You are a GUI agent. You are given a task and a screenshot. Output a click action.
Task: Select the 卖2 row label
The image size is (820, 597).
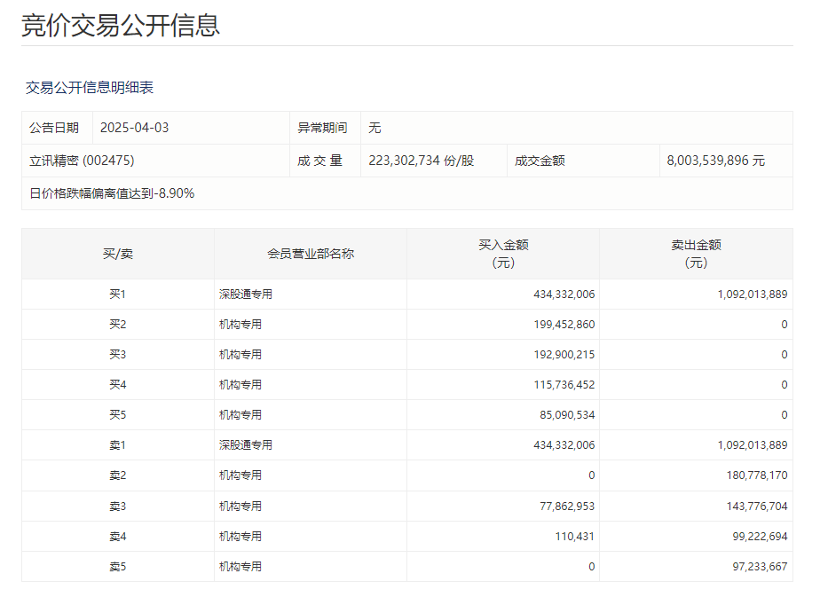coord(118,475)
